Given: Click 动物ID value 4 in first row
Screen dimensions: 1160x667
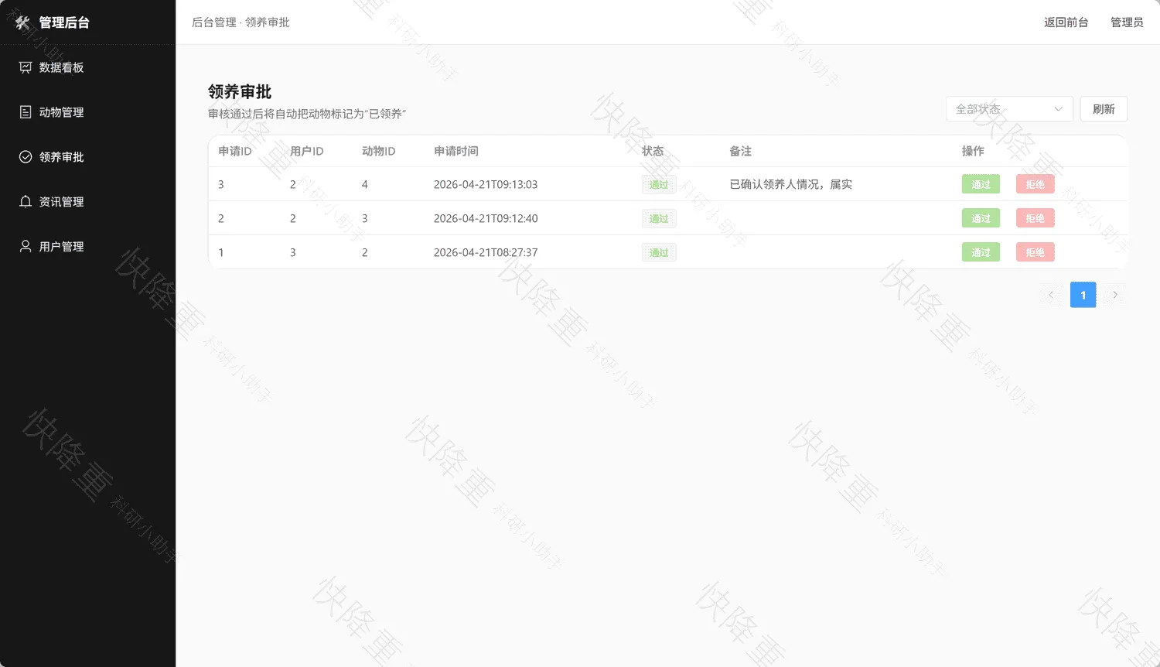Looking at the screenshot, I should tap(365, 184).
